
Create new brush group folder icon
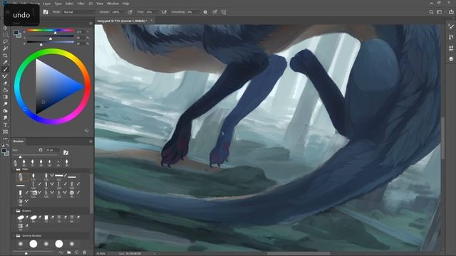point(69,252)
